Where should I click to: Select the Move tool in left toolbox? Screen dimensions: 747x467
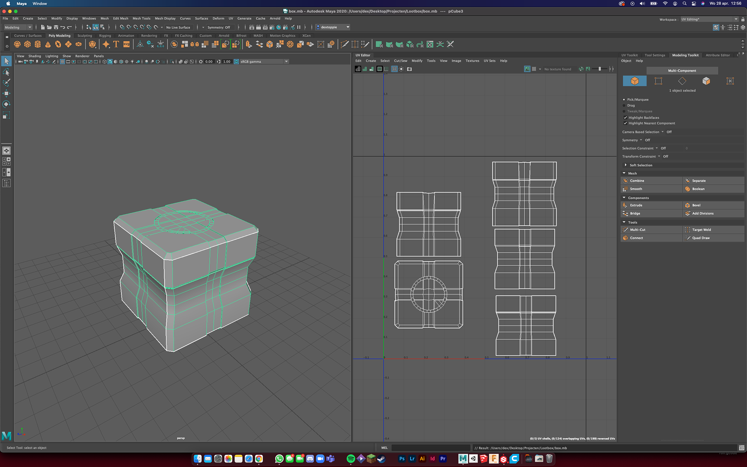click(x=7, y=93)
